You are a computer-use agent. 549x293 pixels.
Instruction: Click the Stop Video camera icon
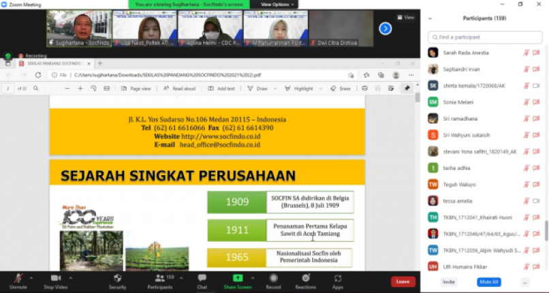coord(56,278)
